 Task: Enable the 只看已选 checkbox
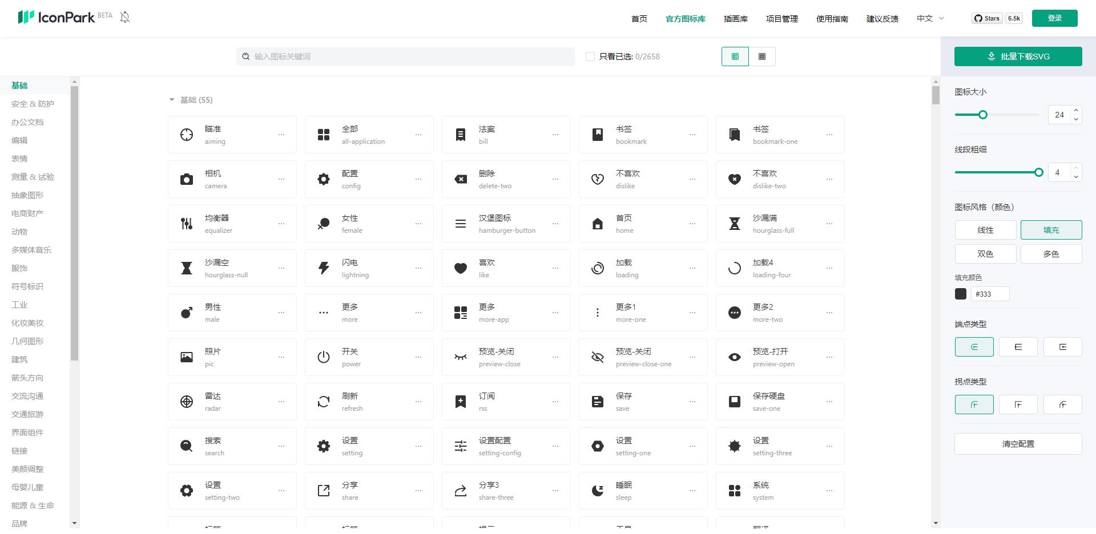point(590,56)
